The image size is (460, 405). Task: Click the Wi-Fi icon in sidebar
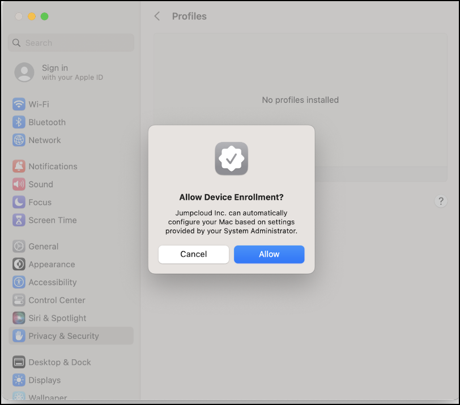click(19, 105)
